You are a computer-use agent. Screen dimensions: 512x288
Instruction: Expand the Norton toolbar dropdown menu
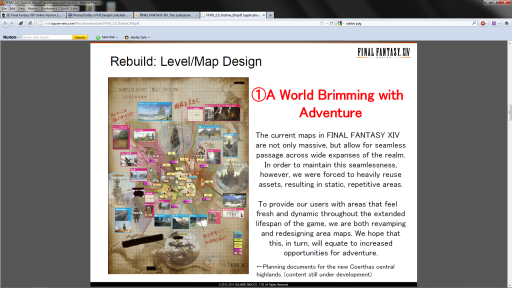[10, 37]
